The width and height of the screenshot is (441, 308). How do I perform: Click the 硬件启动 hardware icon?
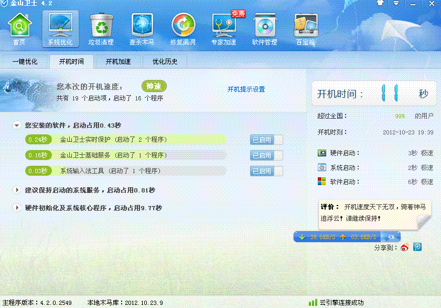point(322,153)
